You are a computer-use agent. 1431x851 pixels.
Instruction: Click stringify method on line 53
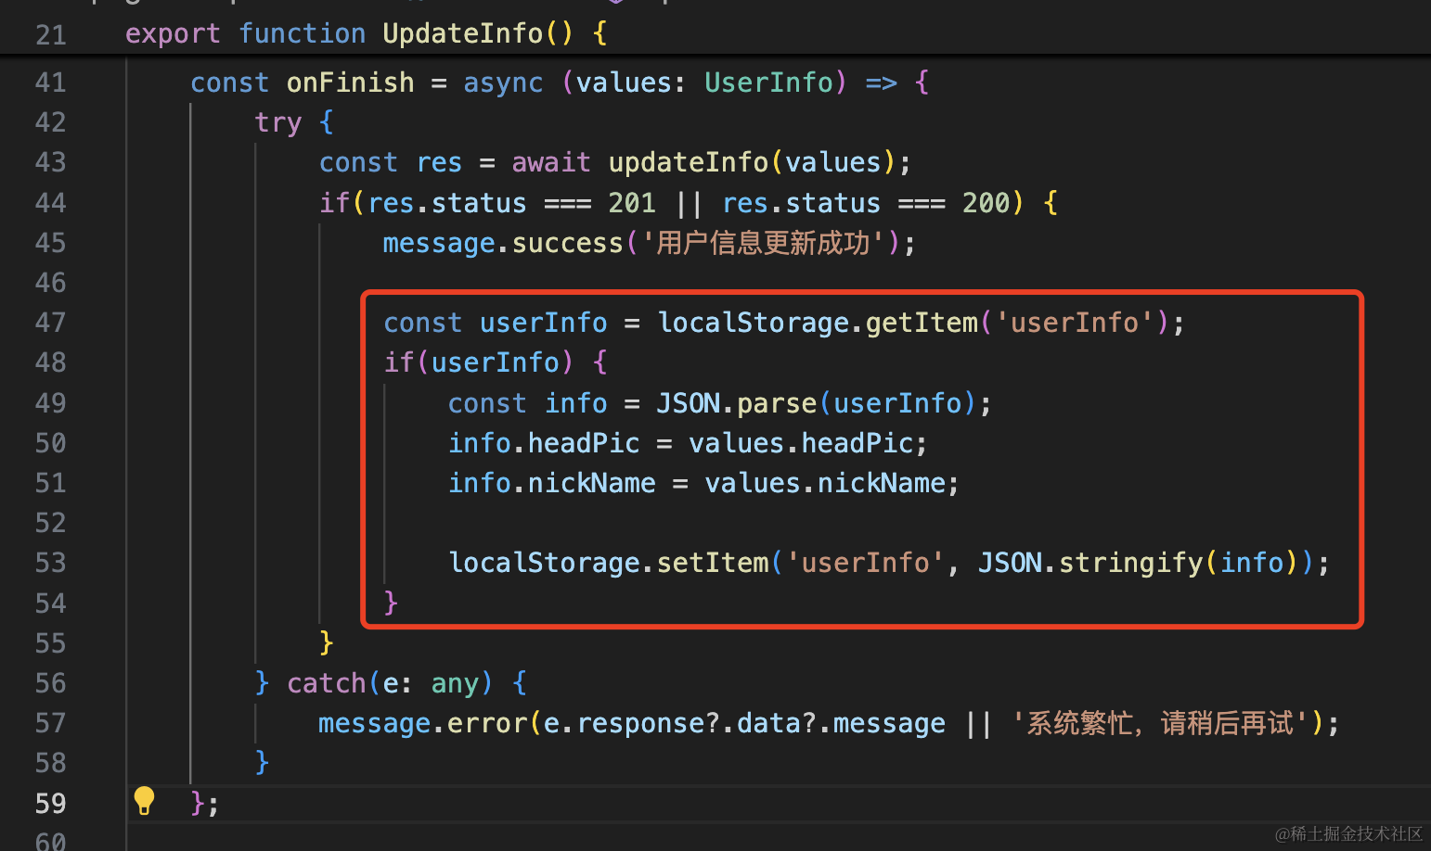tap(1130, 563)
